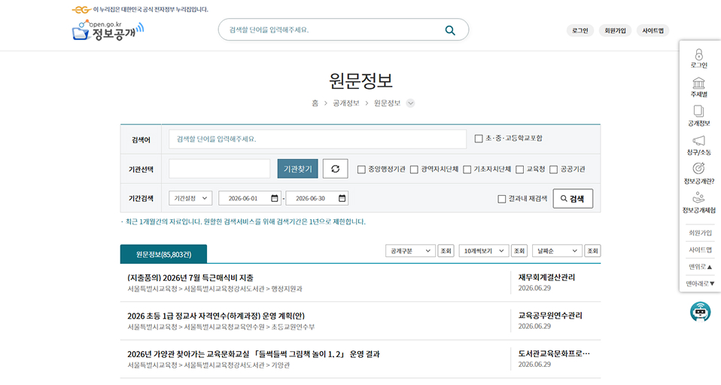Open calendar icon for end date 2026-06-30

[x=342, y=198]
